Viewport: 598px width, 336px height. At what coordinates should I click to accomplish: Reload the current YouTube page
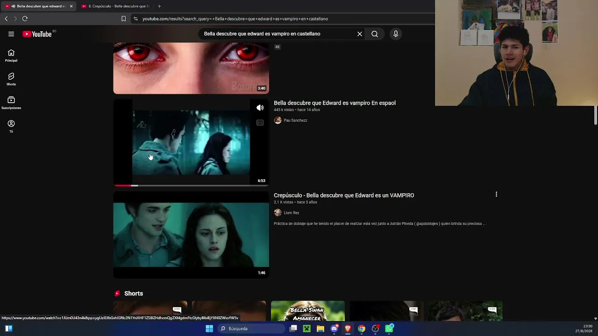coord(25,19)
